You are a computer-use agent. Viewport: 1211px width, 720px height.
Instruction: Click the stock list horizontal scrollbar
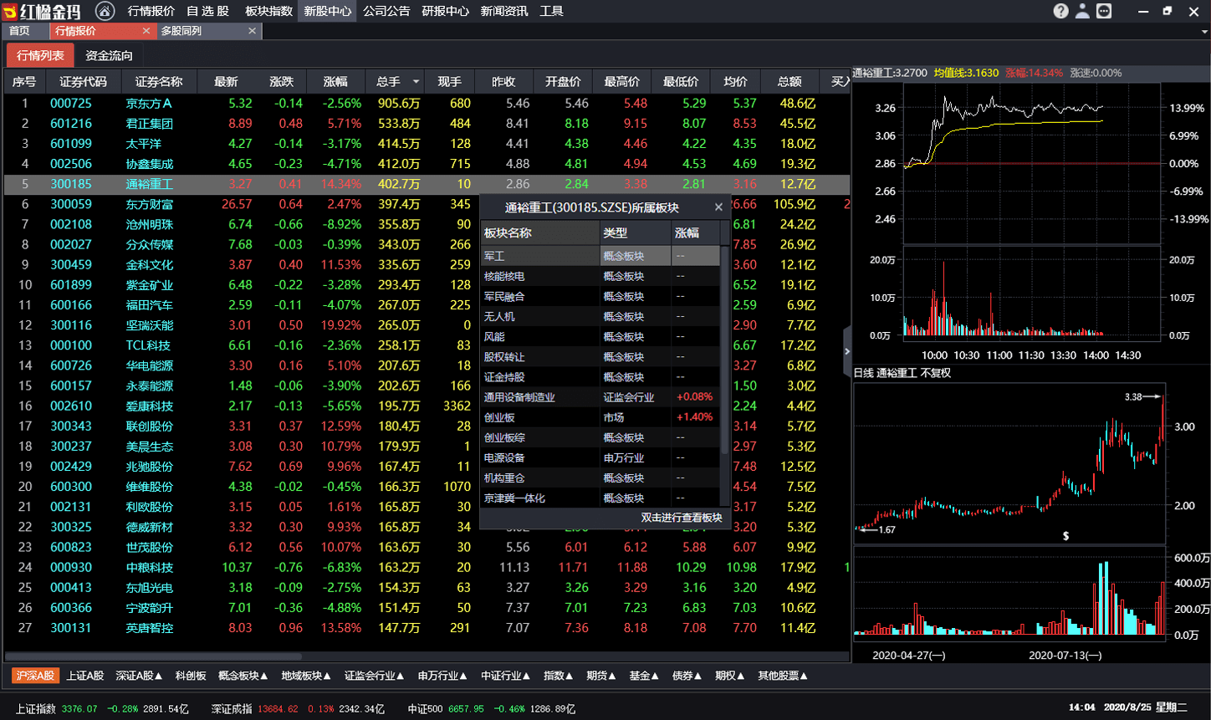pyautogui.click(x=153, y=656)
